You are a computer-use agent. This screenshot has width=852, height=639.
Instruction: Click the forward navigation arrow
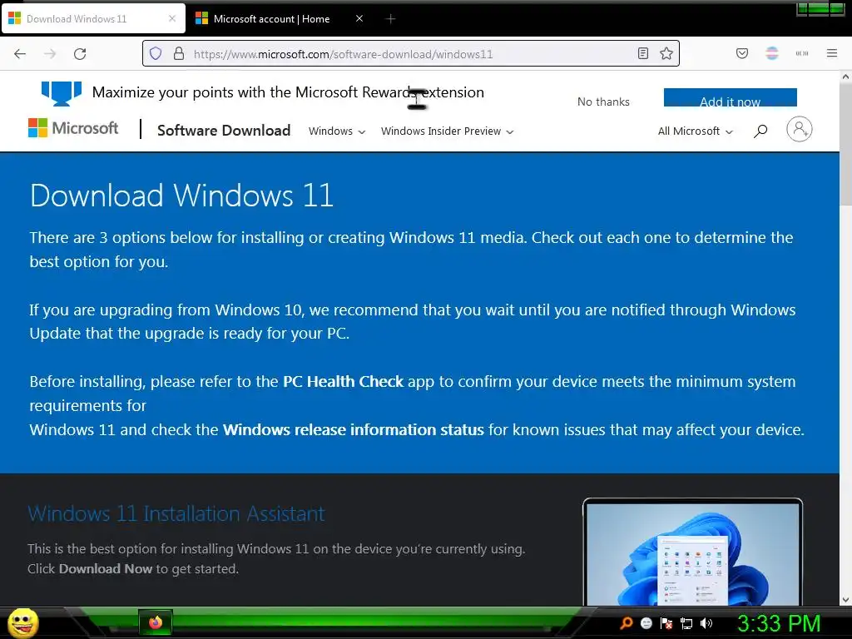pos(50,54)
